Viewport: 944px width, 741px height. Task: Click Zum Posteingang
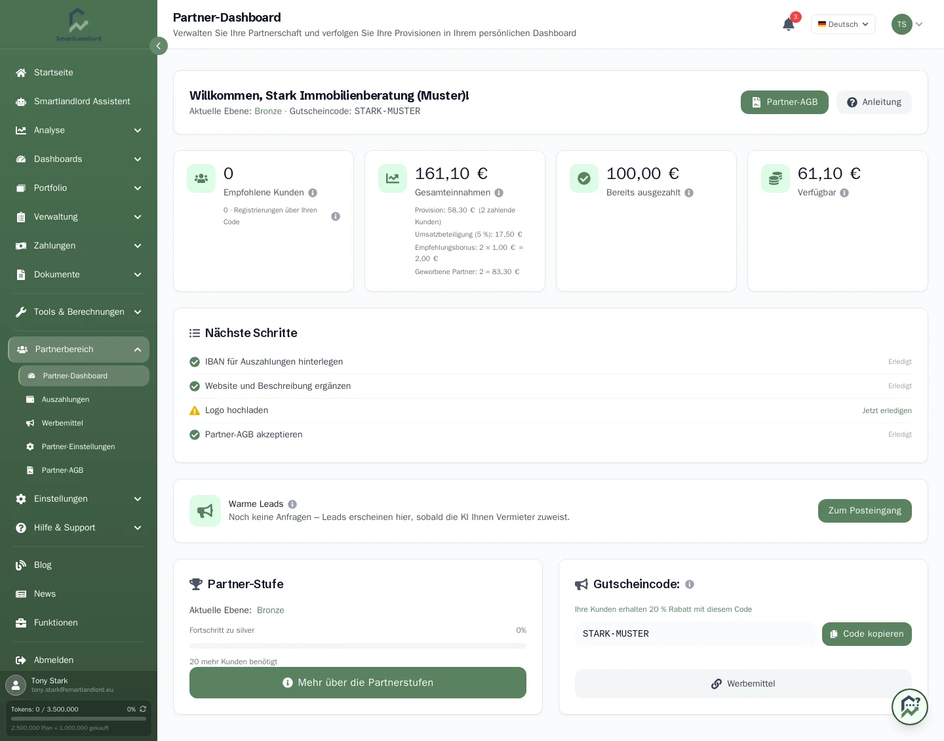pos(865,511)
